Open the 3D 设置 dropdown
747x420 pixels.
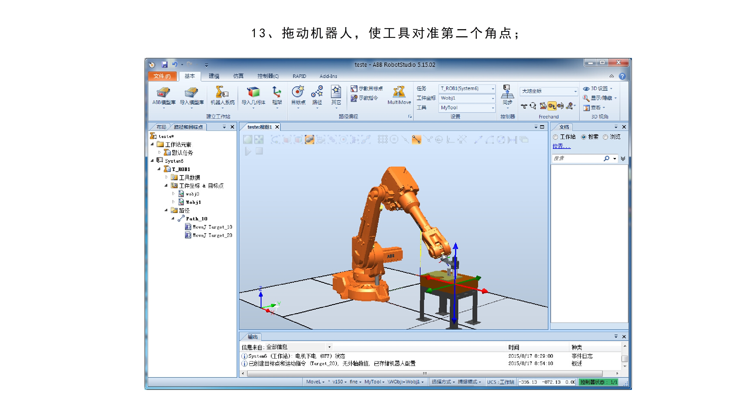pos(598,89)
